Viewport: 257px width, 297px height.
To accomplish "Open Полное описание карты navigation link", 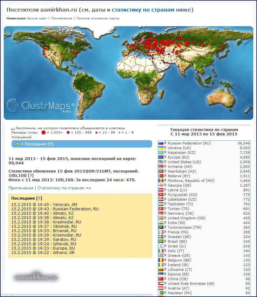I will (98, 18).
